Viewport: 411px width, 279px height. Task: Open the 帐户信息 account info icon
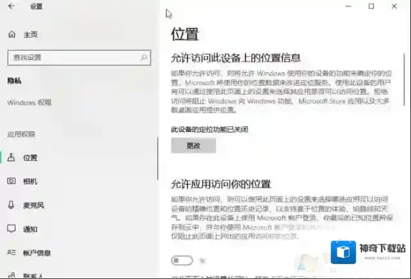[x=12, y=253]
